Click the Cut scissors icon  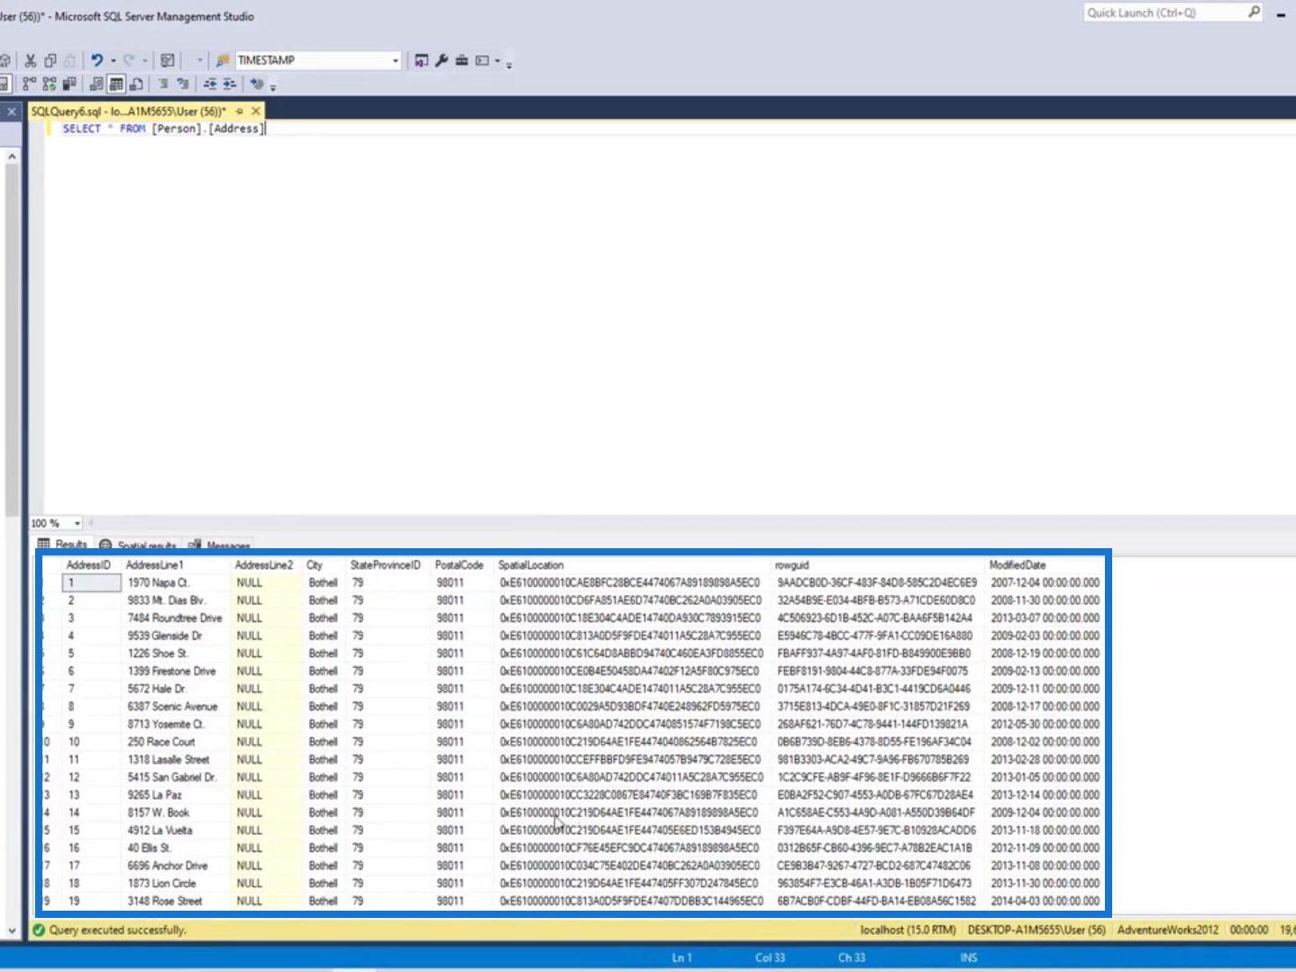[31, 60]
